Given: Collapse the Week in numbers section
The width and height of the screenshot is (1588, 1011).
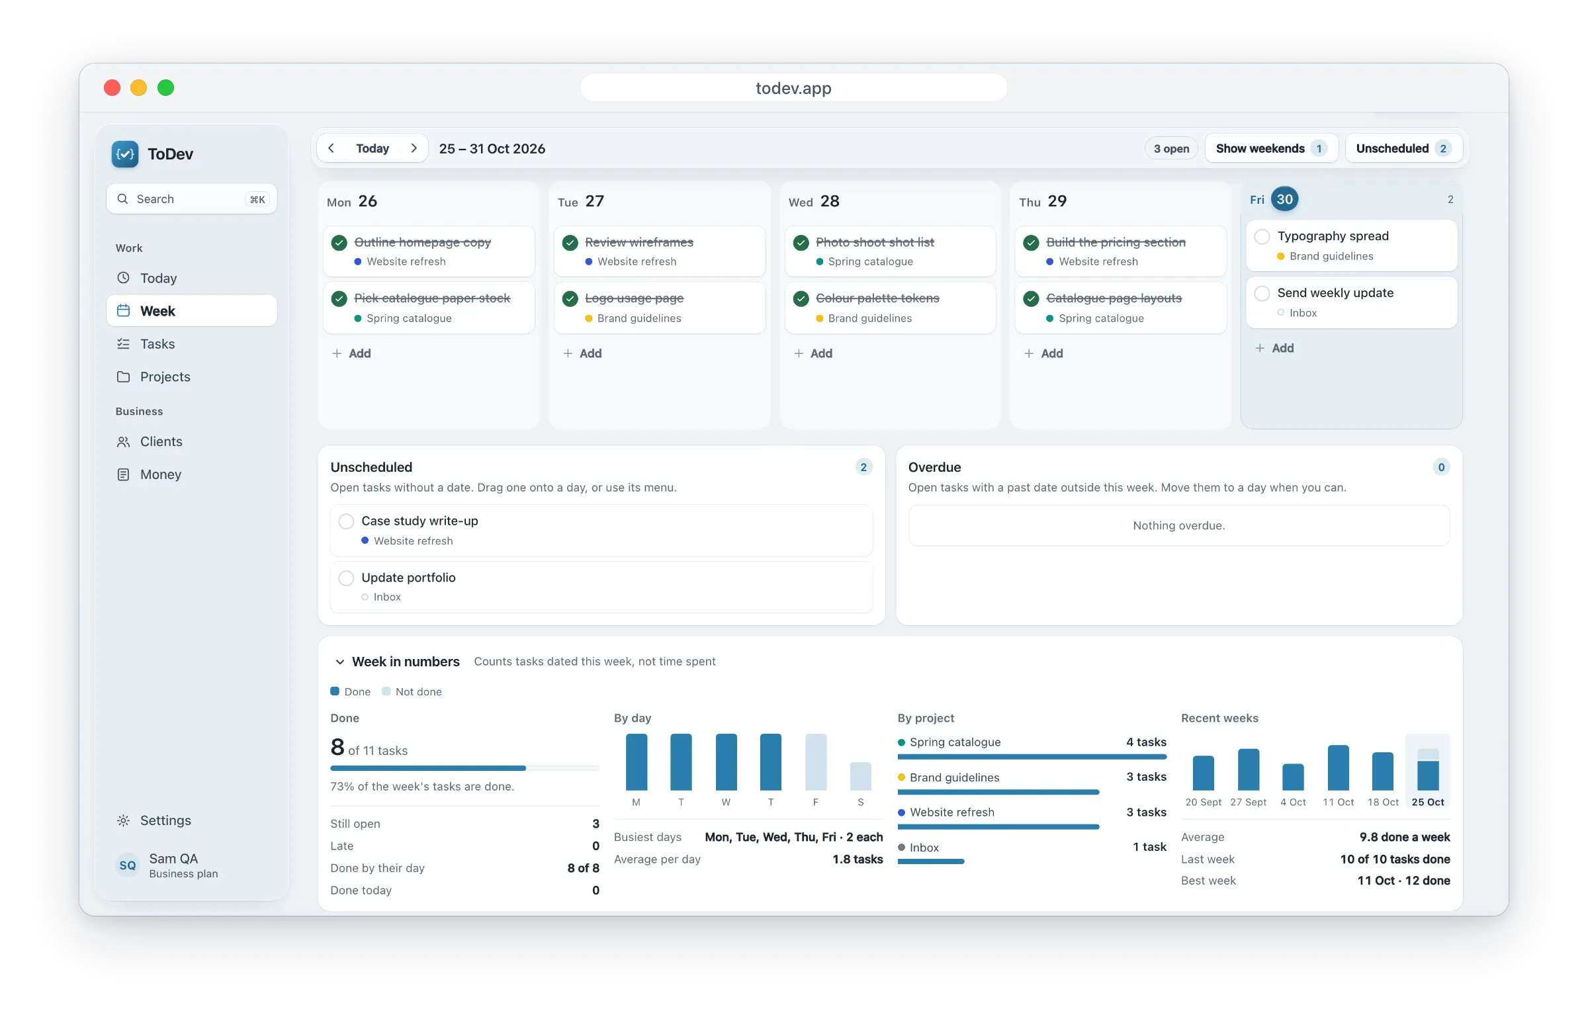Looking at the screenshot, I should pyautogui.click(x=340, y=662).
